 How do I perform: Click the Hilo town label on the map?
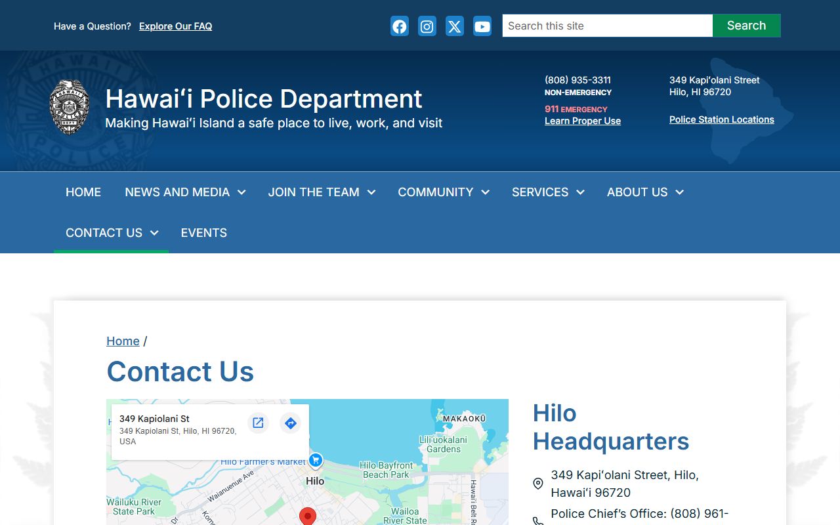[x=315, y=481]
